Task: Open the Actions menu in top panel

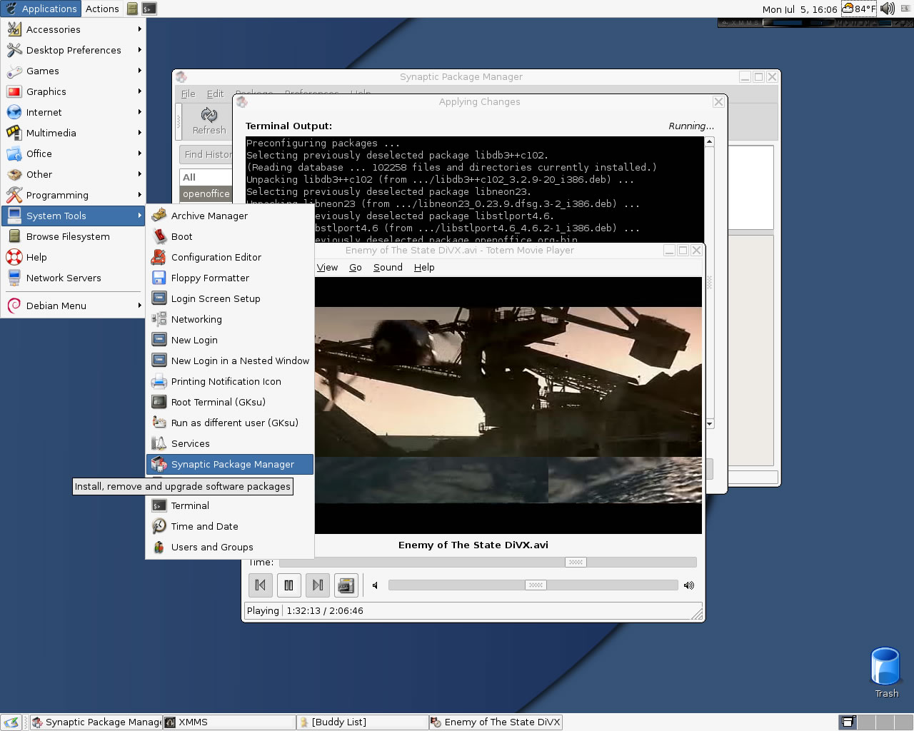Action: click(102, 9)
